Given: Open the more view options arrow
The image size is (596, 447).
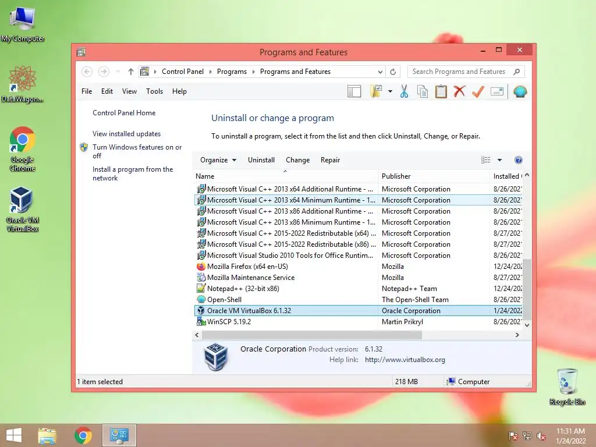Looking at the screenshot, I should click(499, 160).
